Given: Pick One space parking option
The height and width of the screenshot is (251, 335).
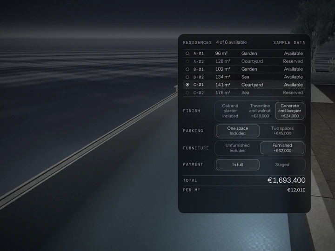Looking at the screenshot, I should pyautogui.click(x=238, y=131).
